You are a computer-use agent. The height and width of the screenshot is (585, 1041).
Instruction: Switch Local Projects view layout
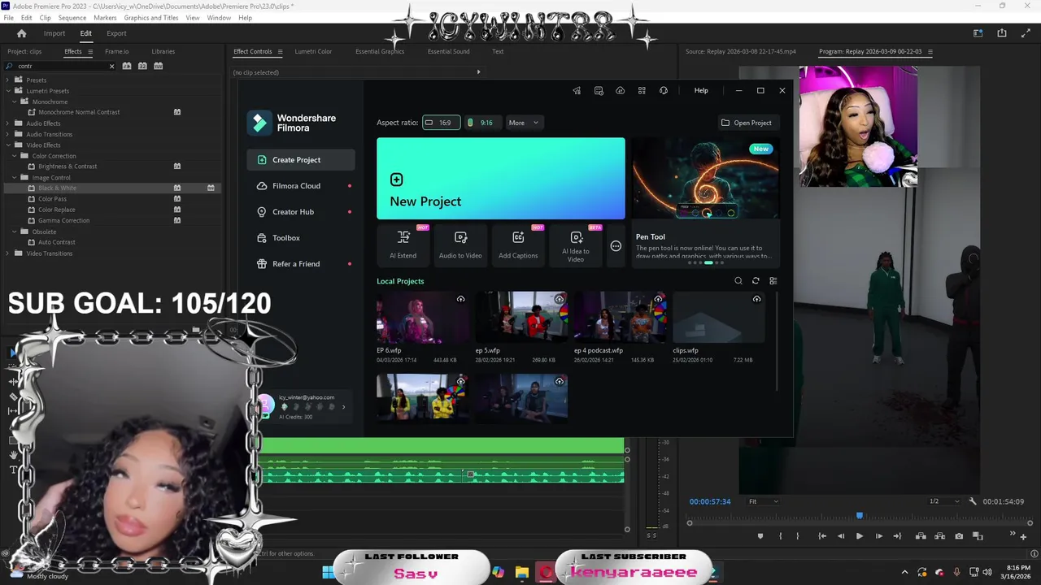[x=773, y=281]
